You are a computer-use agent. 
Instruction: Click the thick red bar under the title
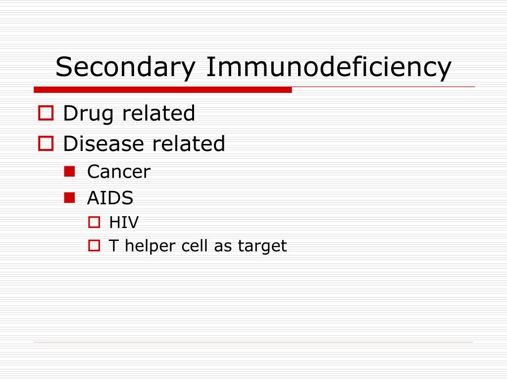point(162,90)
